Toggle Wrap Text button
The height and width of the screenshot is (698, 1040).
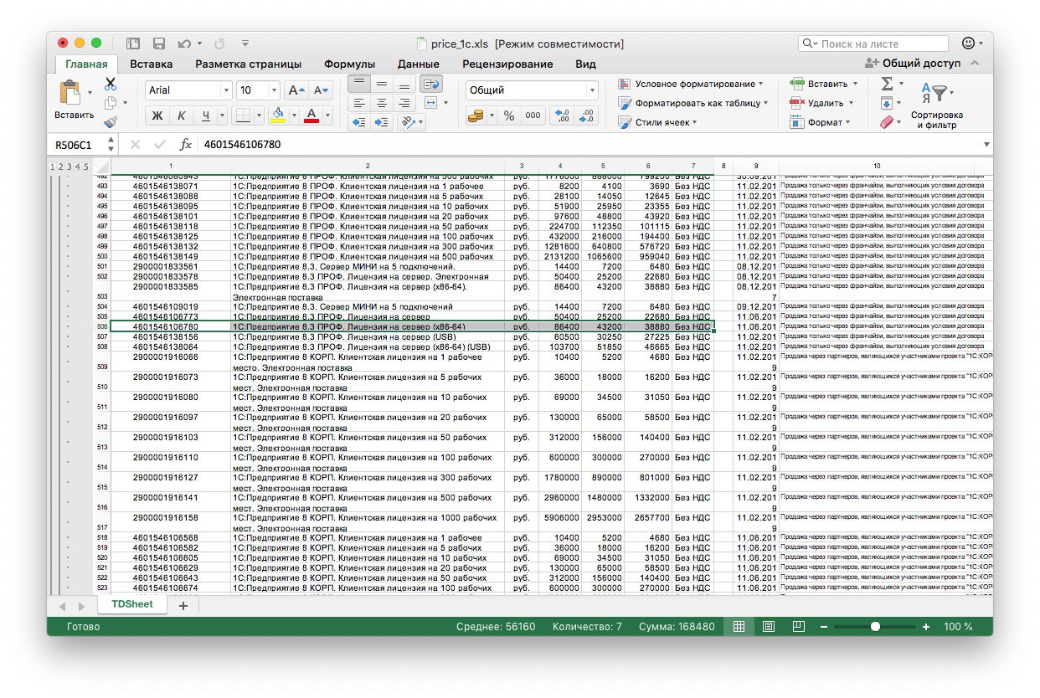(x=431, y=84)
